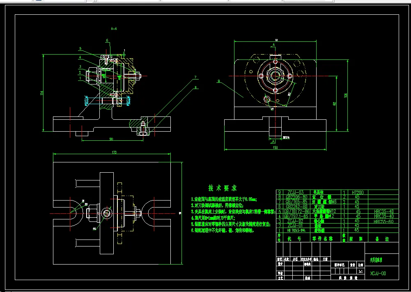Image resolution: width=411 pixels, height=292 pixels.
Task: Select technical requirement line 2 text
Action: pos(217,205)
